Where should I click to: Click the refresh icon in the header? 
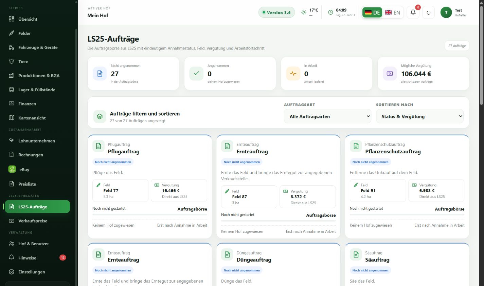428,13
